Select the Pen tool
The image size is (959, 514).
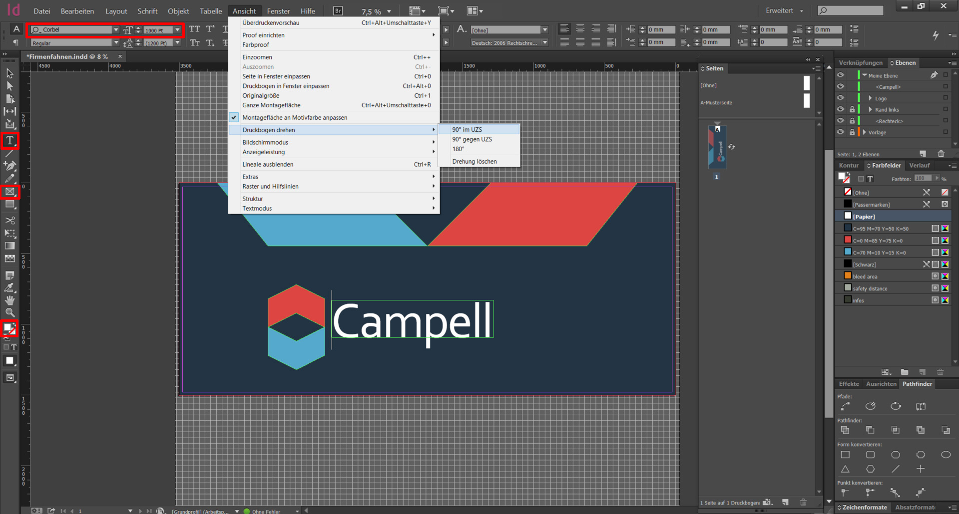pyautogui.click(x=10, y=166)
